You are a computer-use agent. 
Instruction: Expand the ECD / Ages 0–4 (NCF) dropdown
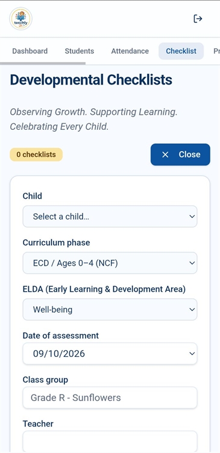tap(110, 263)
